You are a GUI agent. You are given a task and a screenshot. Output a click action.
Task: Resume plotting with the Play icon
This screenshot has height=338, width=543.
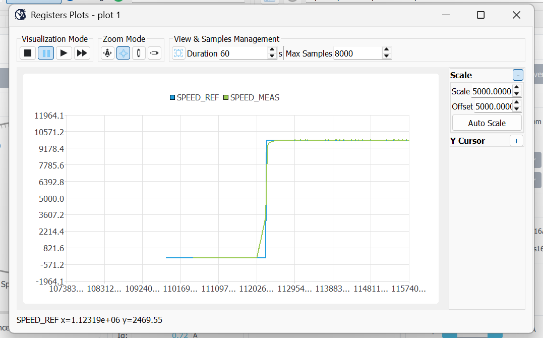coord(64,53)
